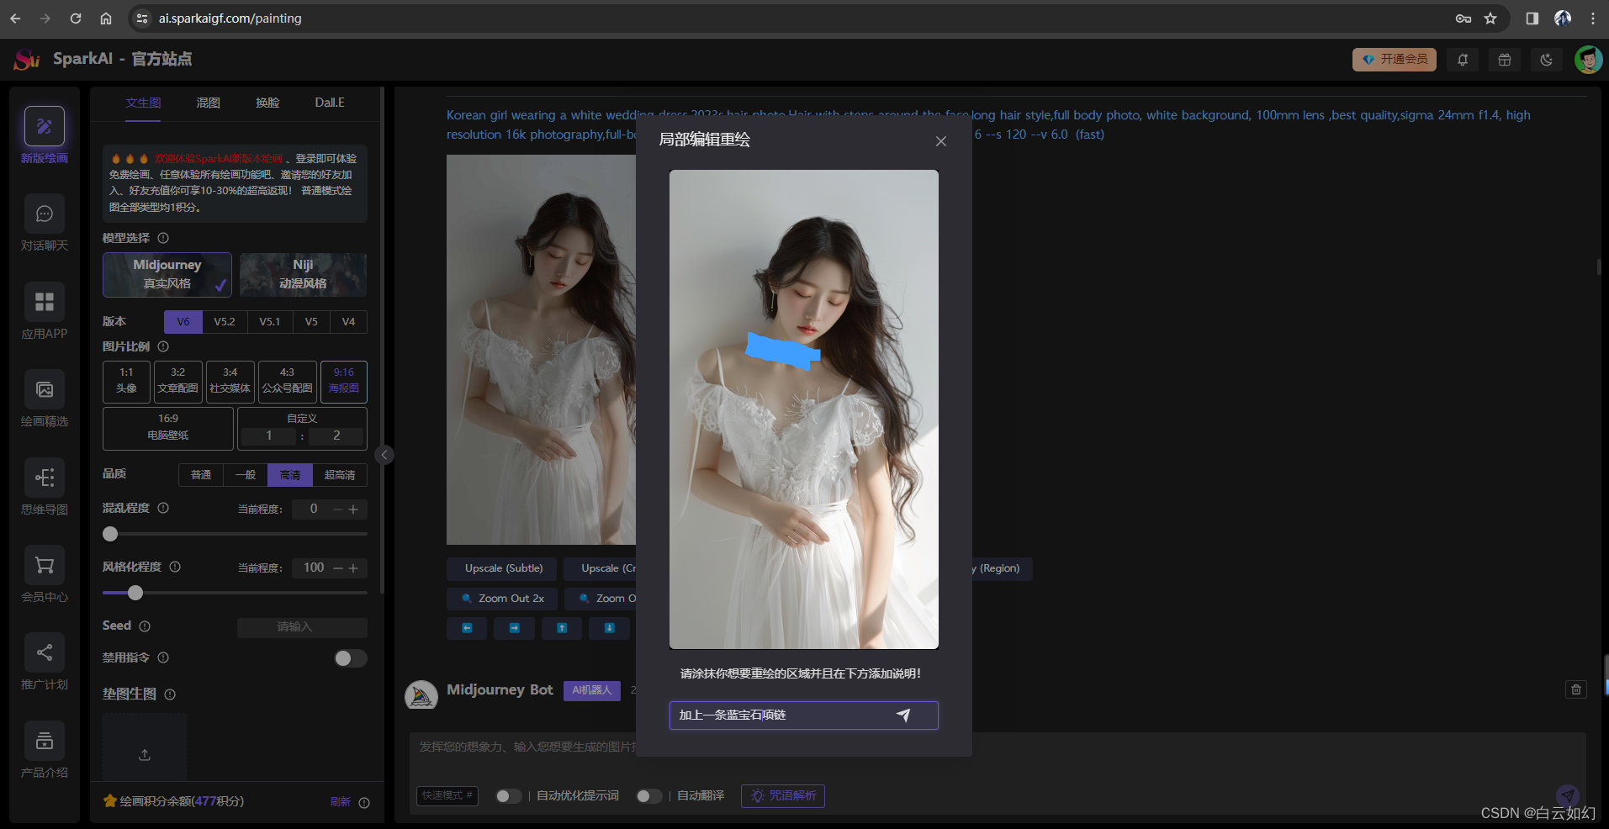Click the pan up arrow button
This screenshot has height=829, width=1609.
click(x=562, y=628)
